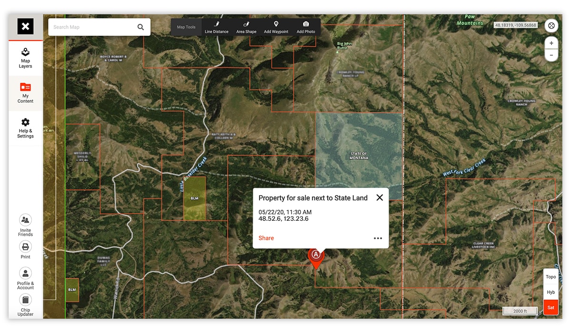Open waypoint more options ellipsis
The image size is (571, 333).
tap(378, 238)
